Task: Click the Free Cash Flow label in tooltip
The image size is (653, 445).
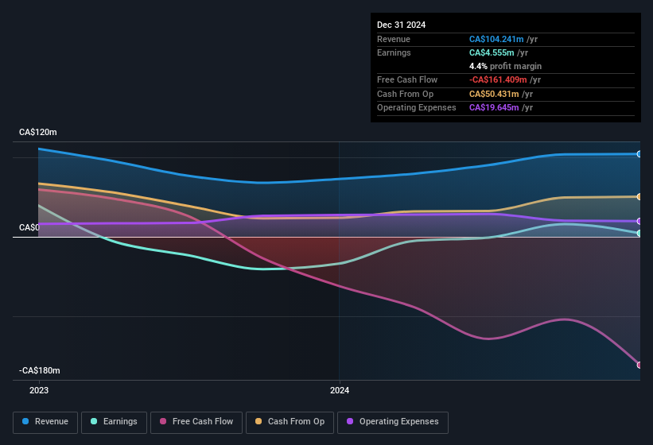Action: pyautogui.click(x=407, y=79)
